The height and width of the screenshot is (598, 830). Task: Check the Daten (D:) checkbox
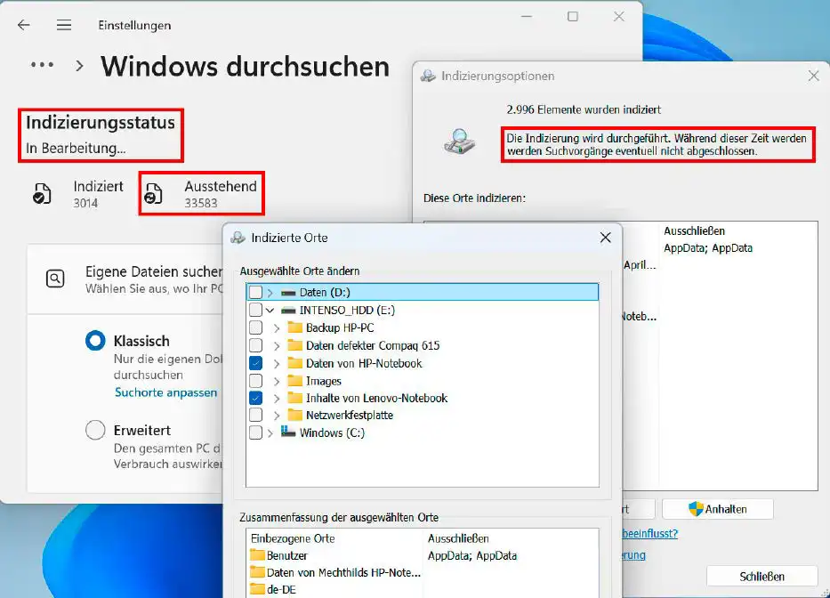[x=254, y=292]
